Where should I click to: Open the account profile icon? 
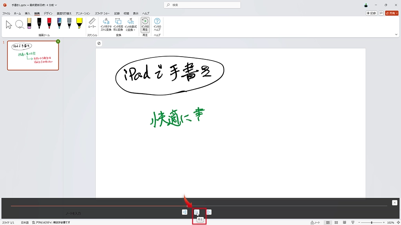(366, 5)
